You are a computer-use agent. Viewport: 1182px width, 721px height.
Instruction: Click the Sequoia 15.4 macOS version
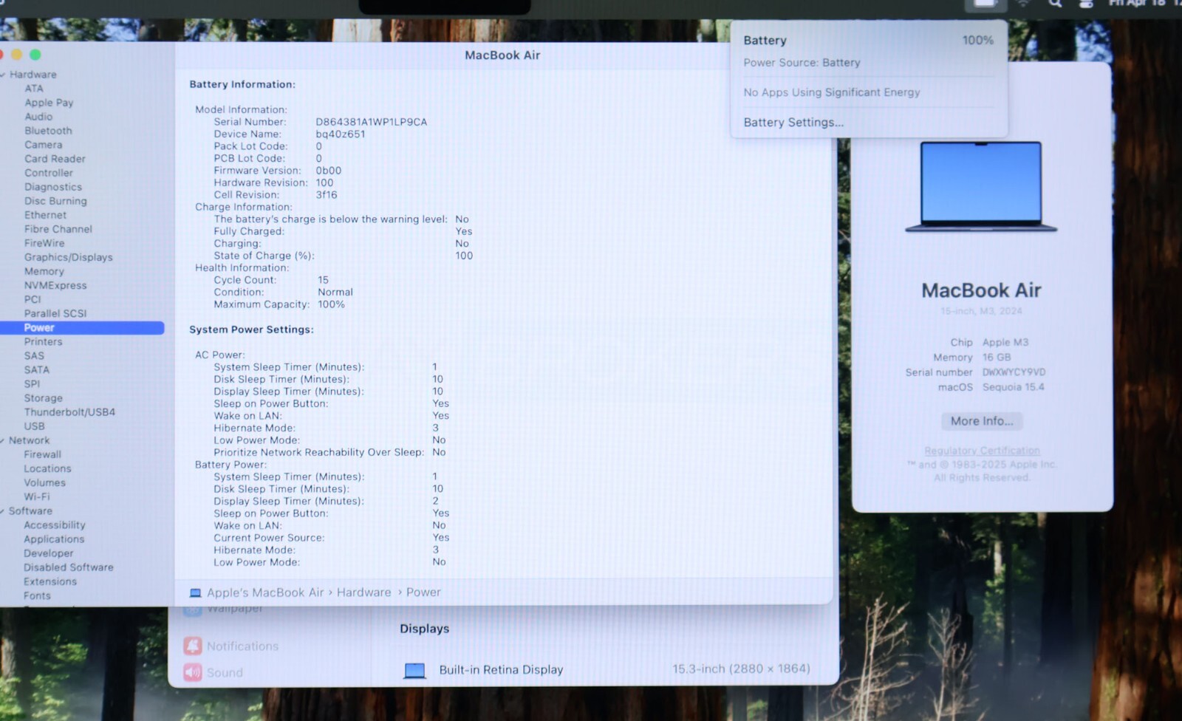pos(1013,387)
